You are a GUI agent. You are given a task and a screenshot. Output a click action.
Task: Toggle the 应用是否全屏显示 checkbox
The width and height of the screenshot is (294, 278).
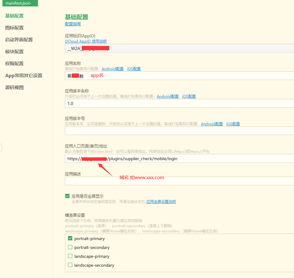pos(68,196)
